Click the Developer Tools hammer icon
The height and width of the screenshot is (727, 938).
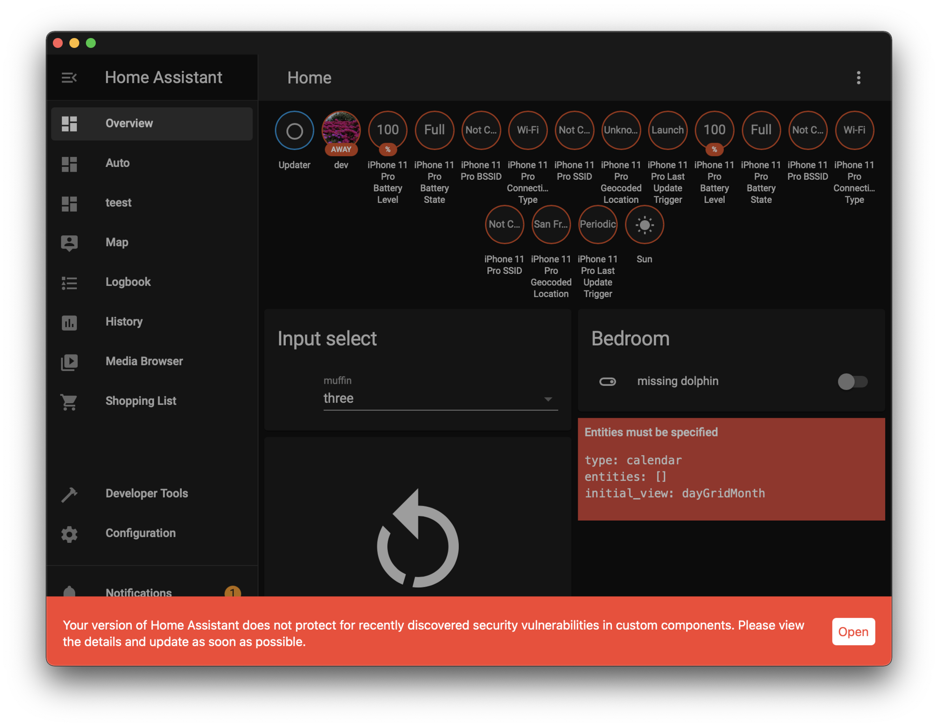69,494
